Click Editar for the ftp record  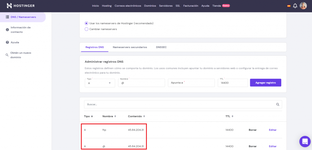(x=272, y=130)
